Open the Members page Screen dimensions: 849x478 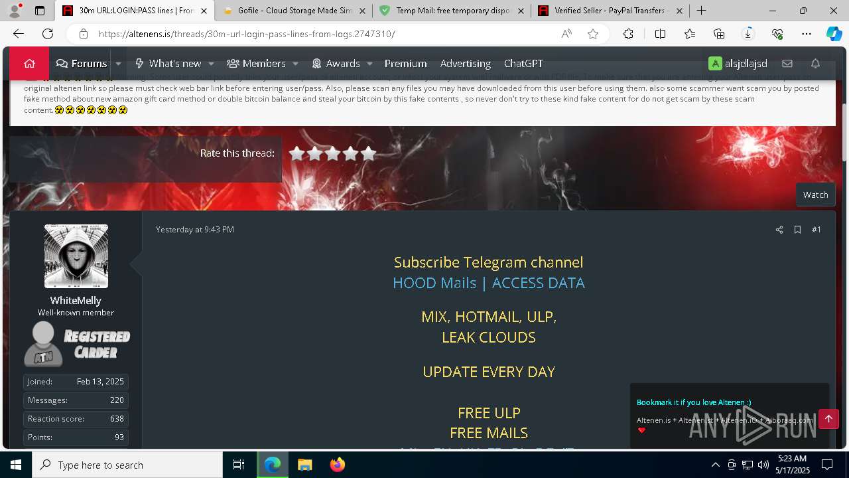tap(256, 64)
